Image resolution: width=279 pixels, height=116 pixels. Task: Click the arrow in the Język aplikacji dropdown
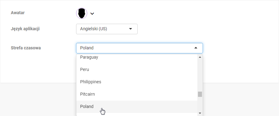(131, 29)
